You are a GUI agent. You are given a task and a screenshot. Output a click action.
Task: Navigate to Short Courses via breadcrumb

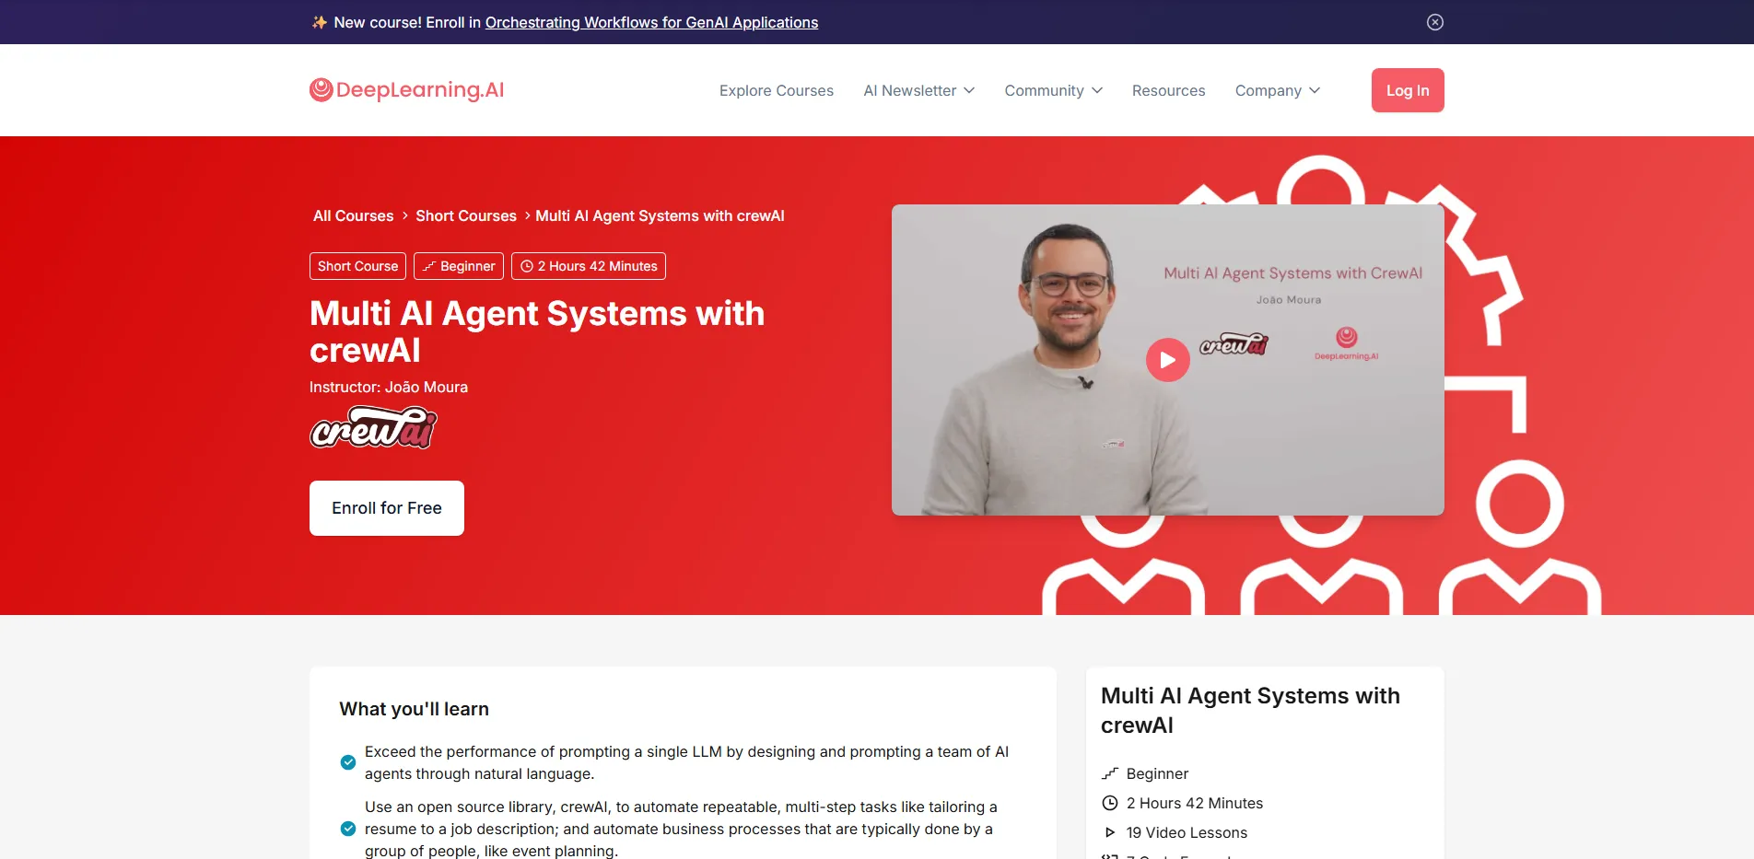pos(465,215)
